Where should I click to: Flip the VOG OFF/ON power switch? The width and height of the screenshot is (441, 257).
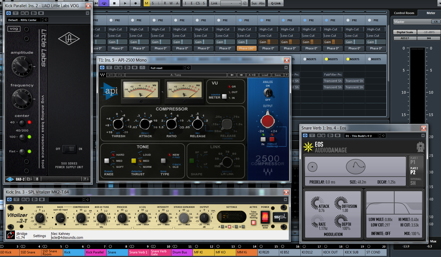tap(69, 149)
